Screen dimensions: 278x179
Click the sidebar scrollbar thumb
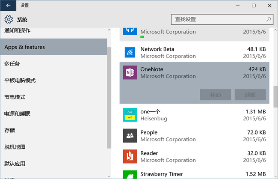(x=109, y=98)
